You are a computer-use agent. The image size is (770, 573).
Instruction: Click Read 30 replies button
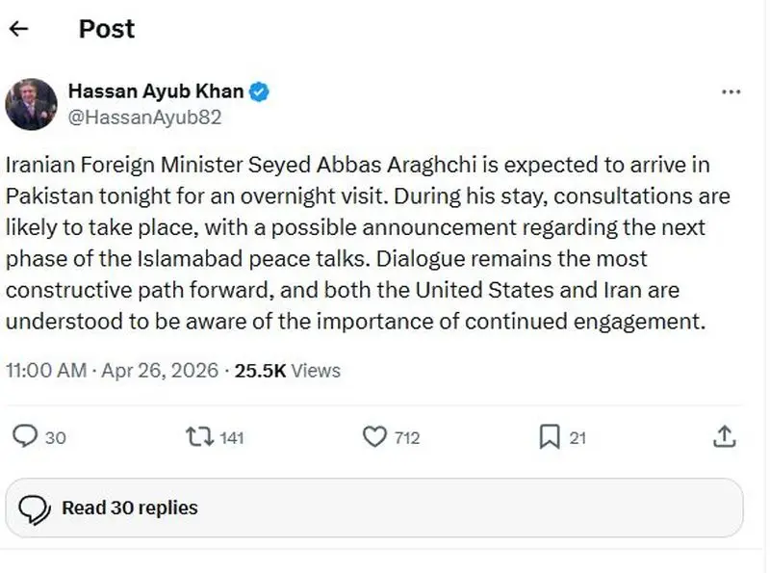pyautogui.click(x=129, y=508)
